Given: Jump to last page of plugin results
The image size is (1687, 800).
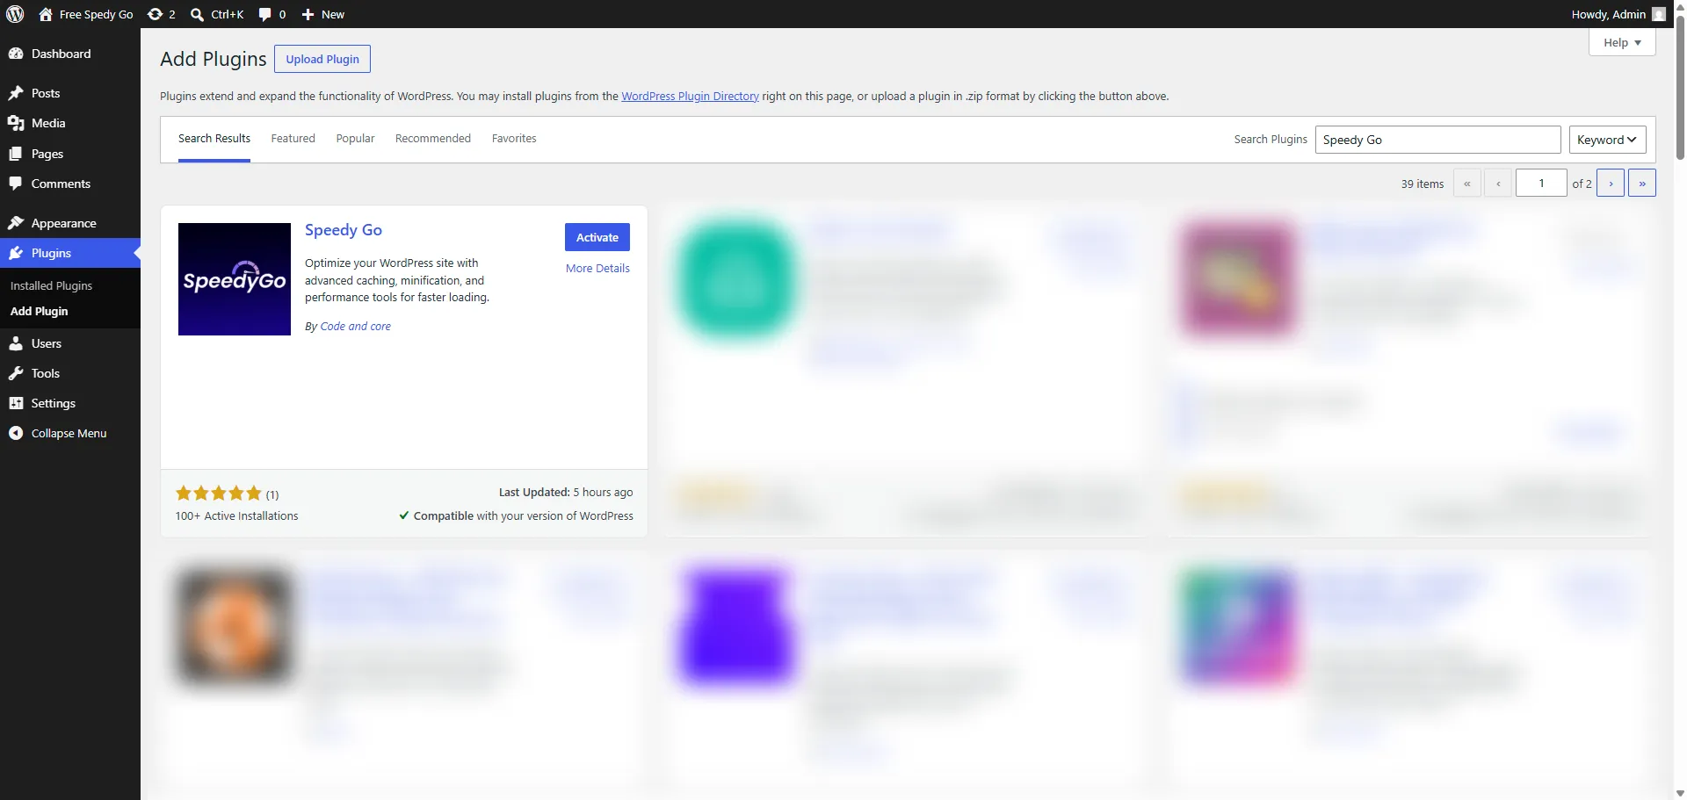Looking at the screenshot, I should tap(1642, 183).
